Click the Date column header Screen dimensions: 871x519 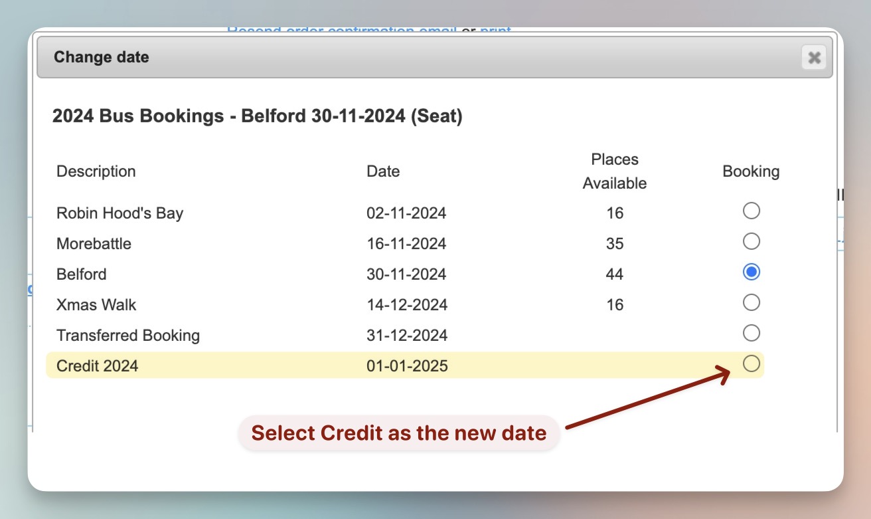click(x=383, y=171)
